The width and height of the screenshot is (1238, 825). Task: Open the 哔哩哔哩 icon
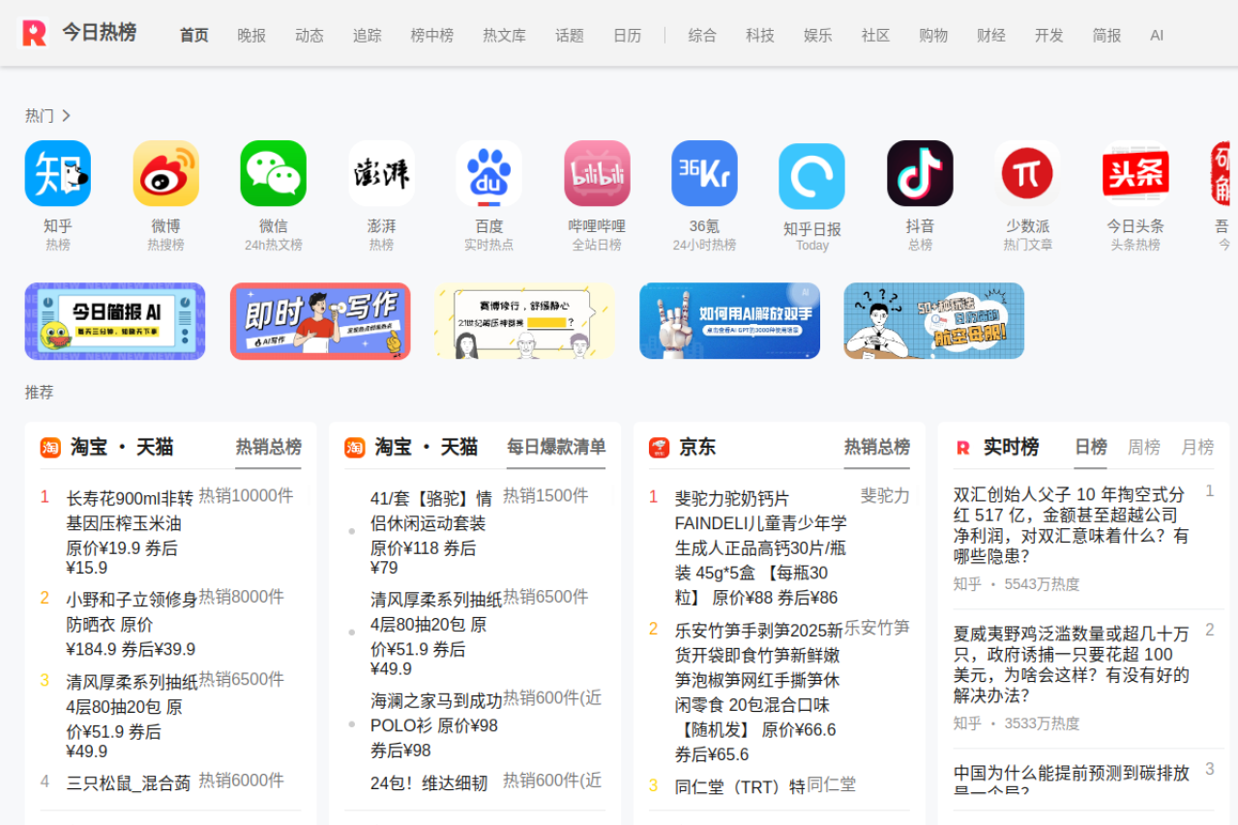pyautogui.click(x=597, y=173)
